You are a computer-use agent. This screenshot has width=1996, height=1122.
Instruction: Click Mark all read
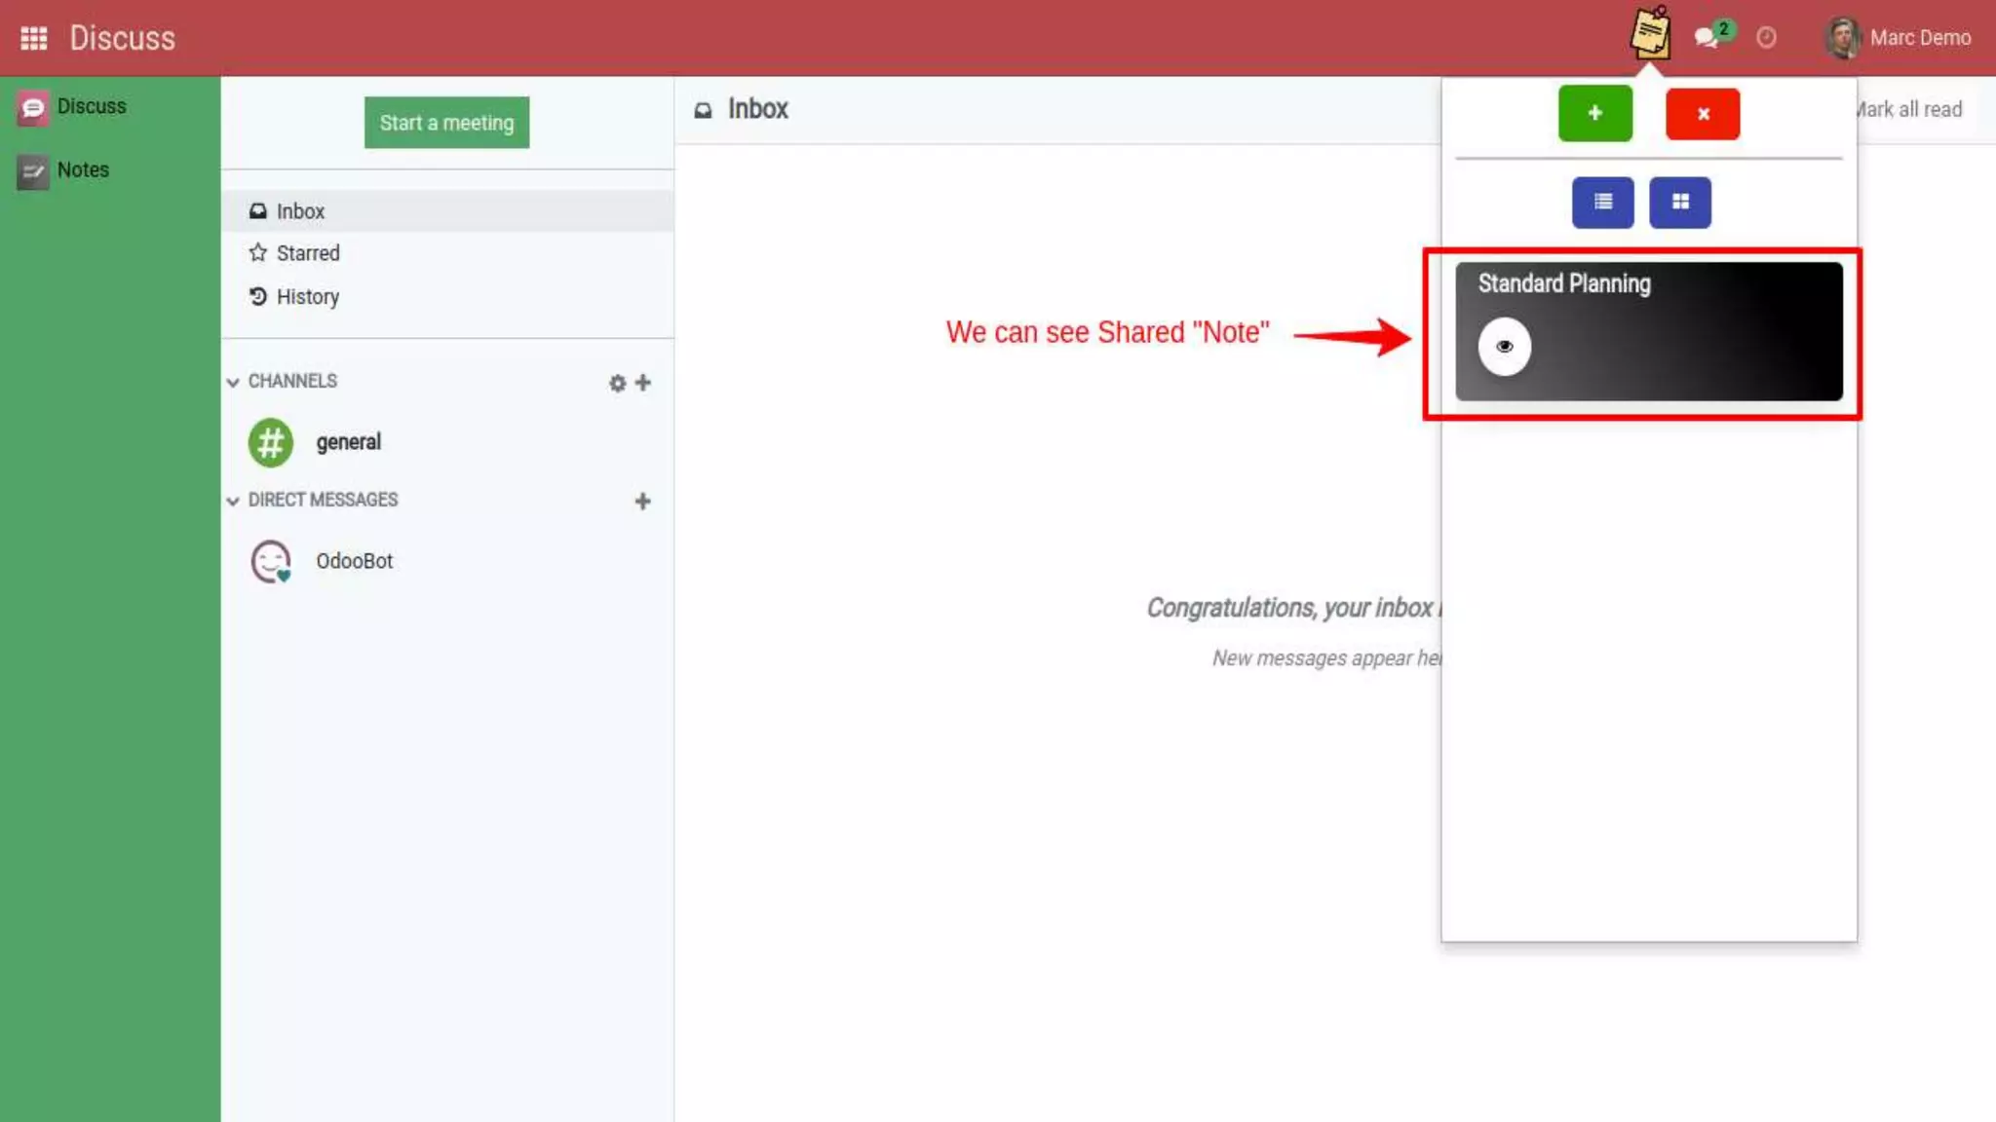pos(1910,110)
